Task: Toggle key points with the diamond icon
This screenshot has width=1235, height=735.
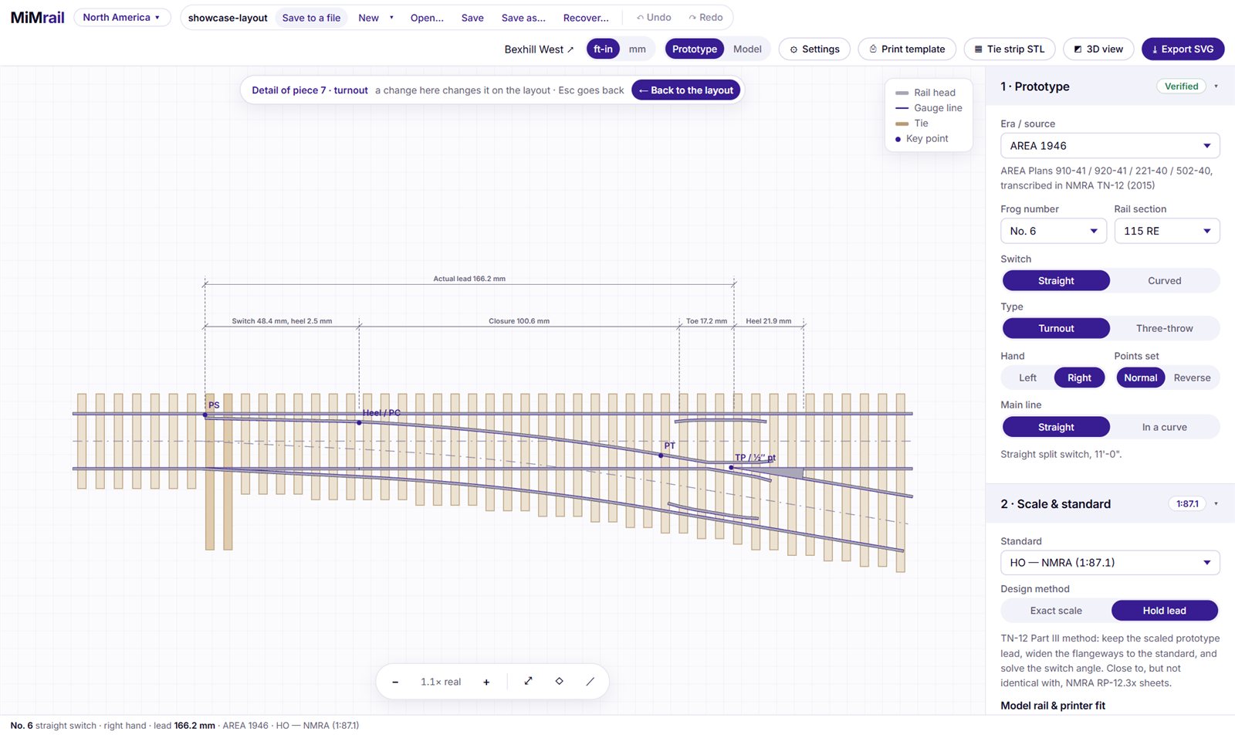Action: [x=560, y=681]
